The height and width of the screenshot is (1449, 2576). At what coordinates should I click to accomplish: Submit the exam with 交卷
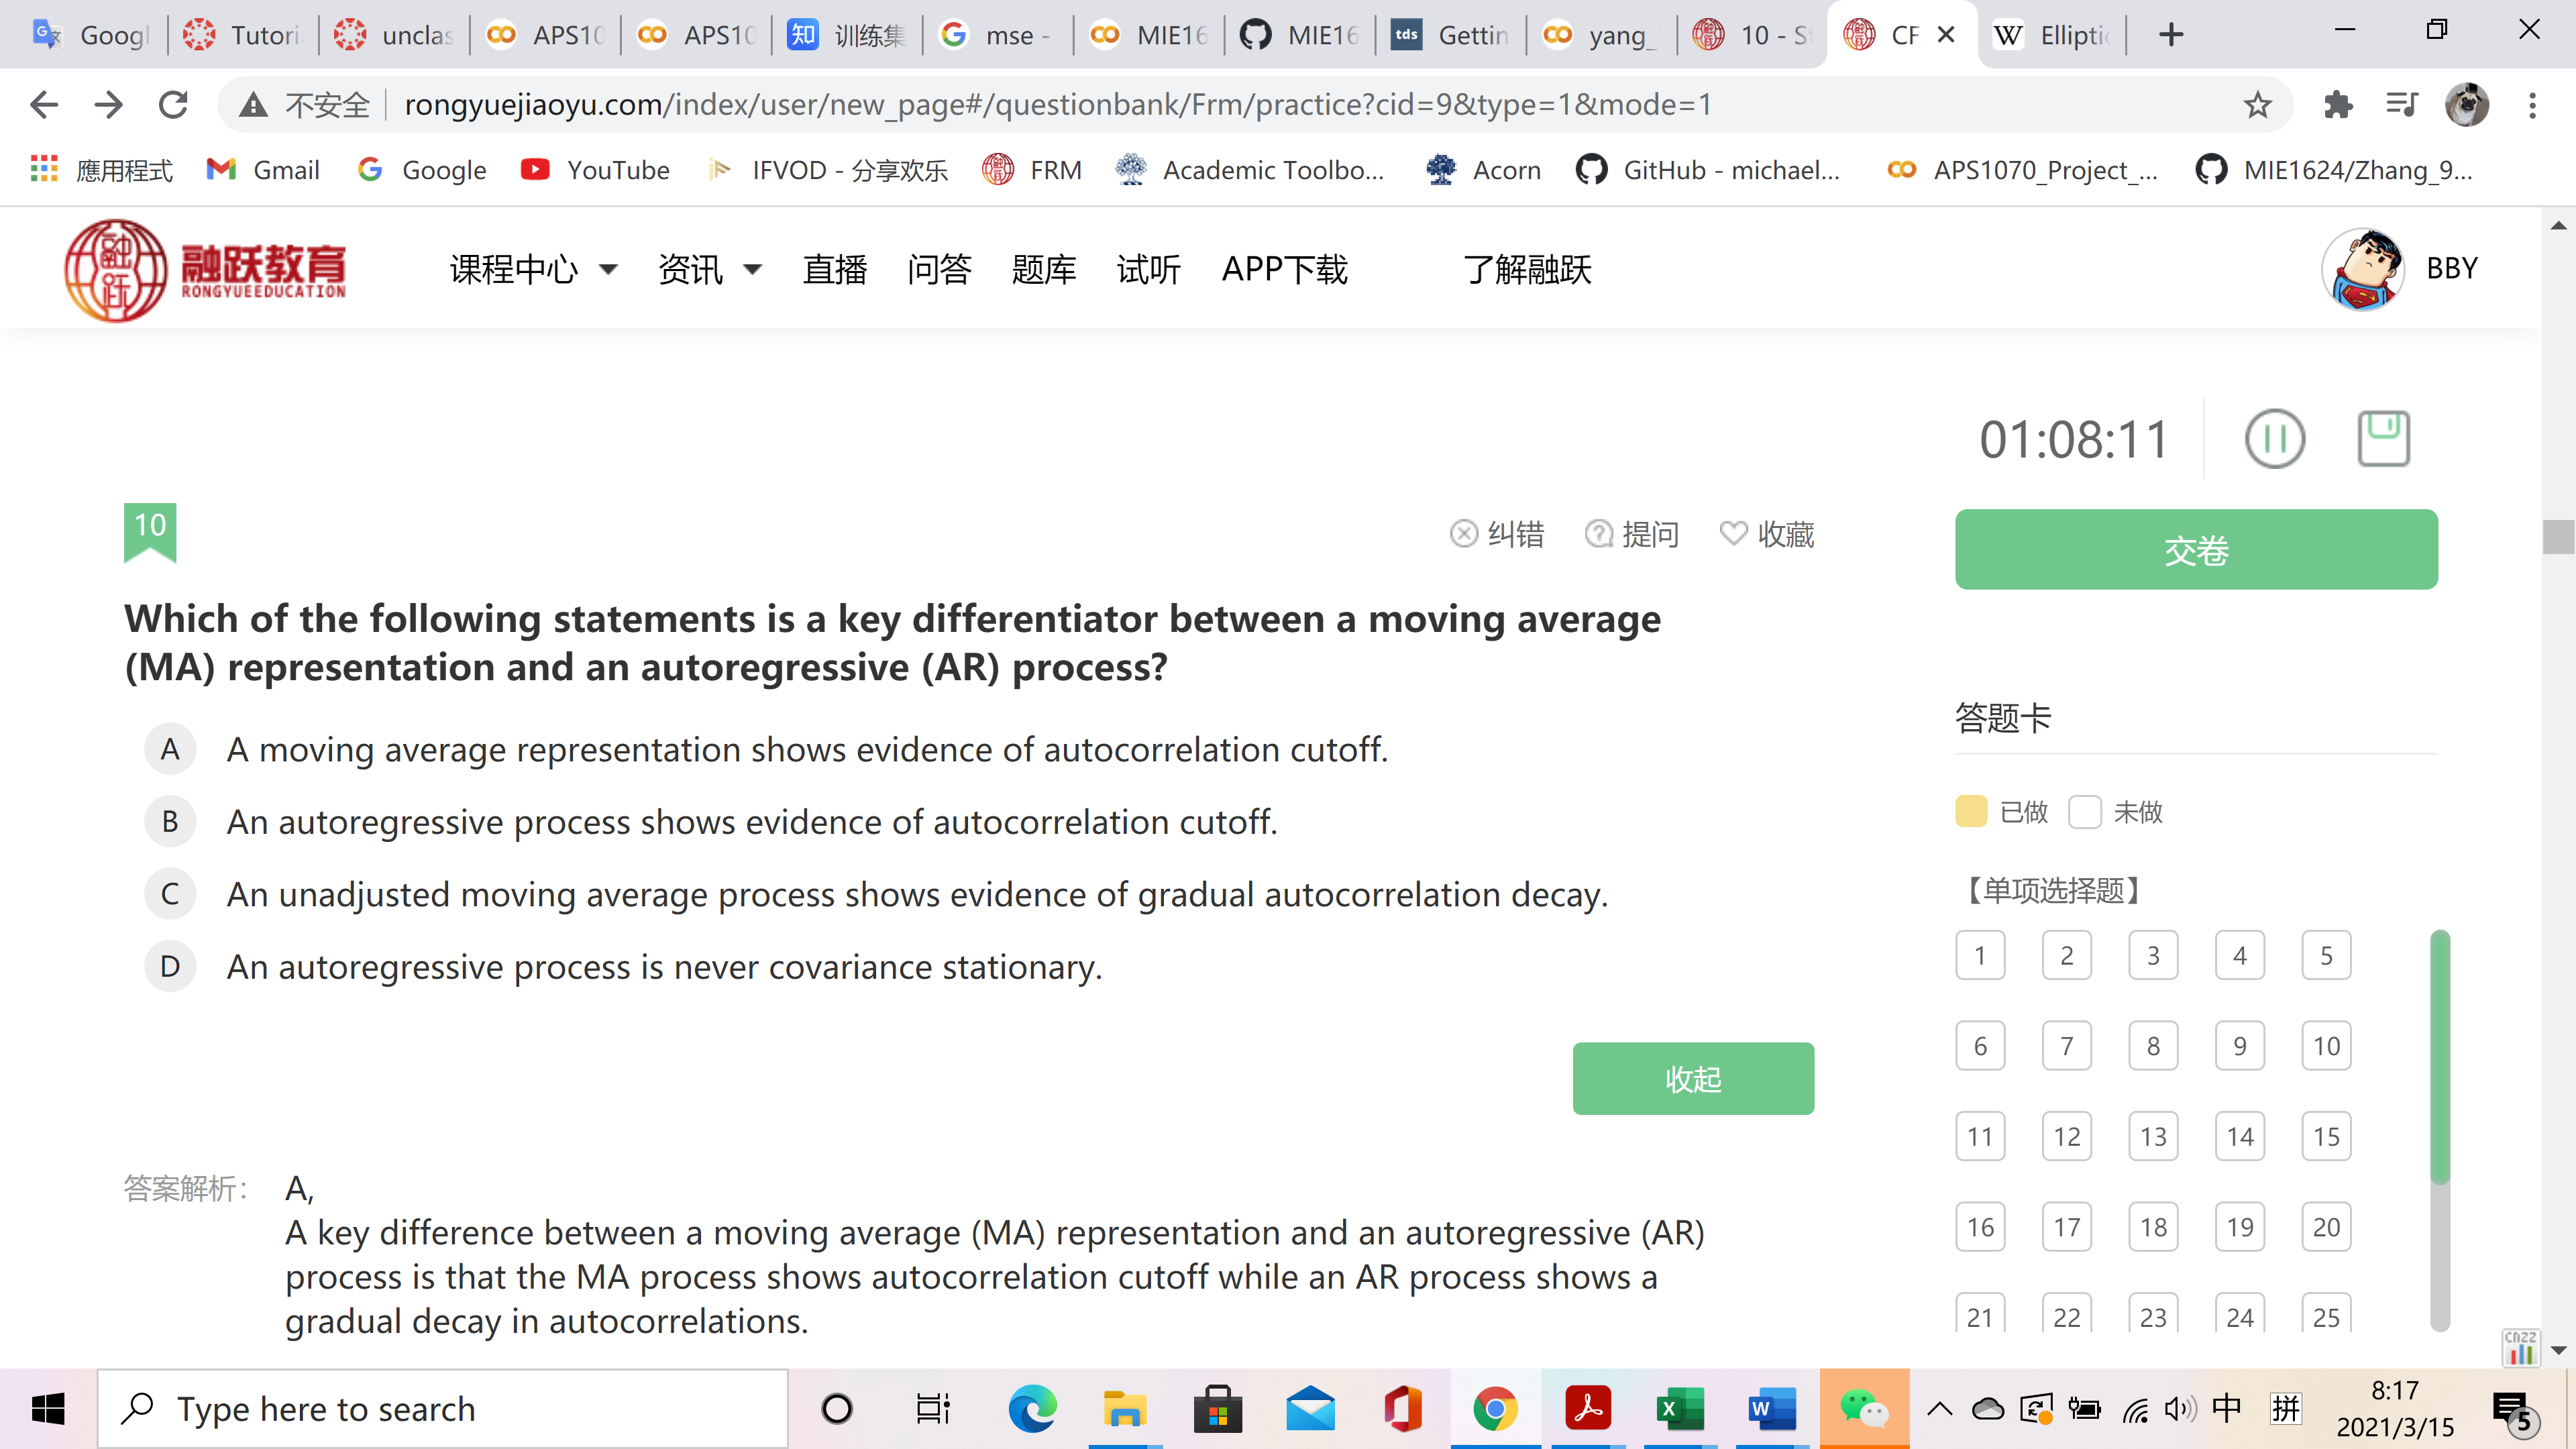click(2195, 549)
